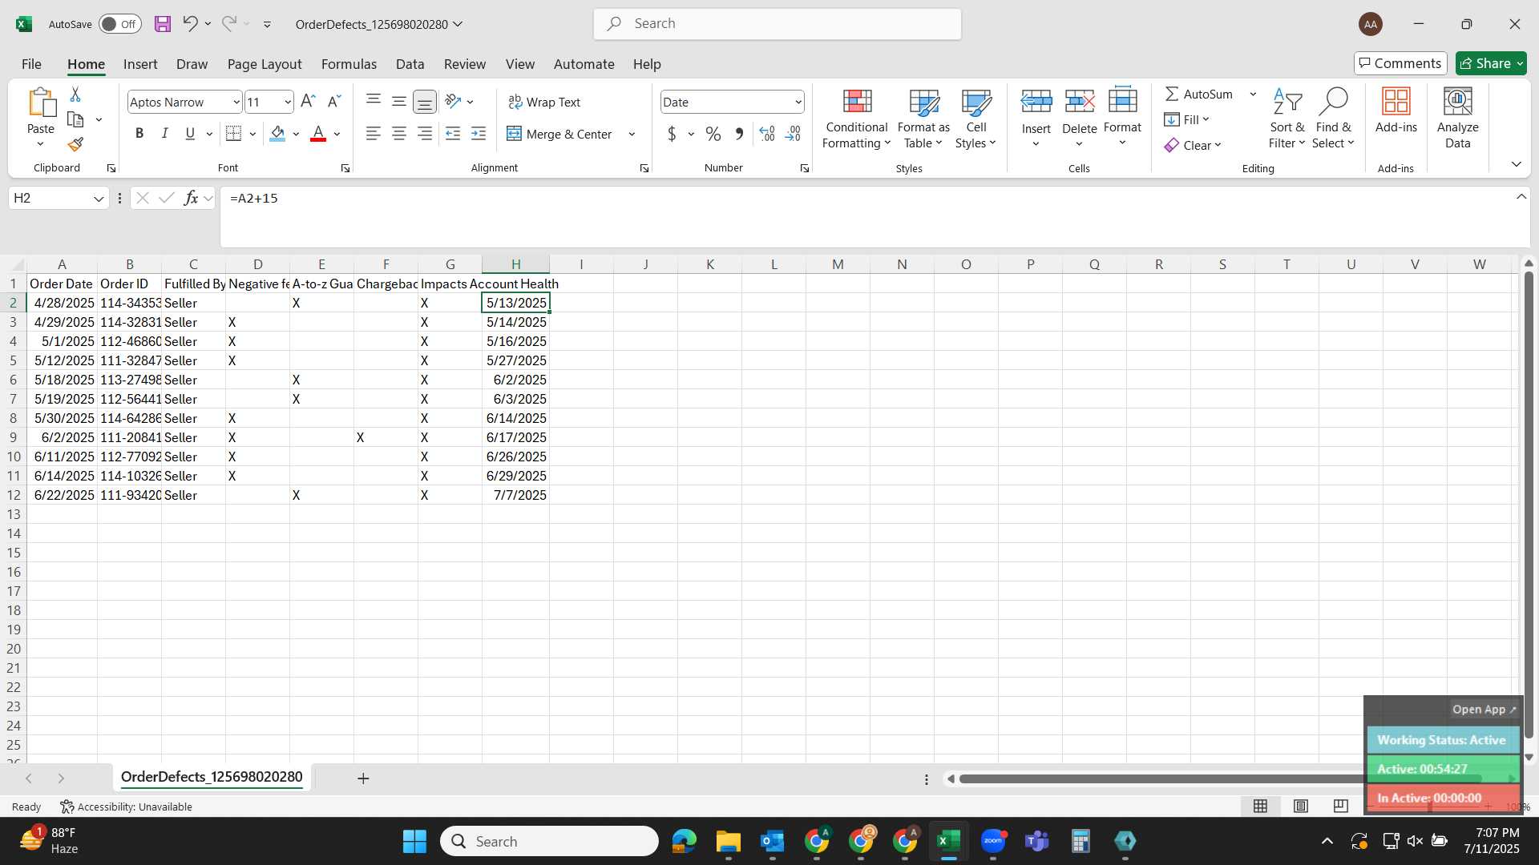Click the Insert Function fx icon
The height and width of the screenshot is (865, 1539).
[x=191, y=198]
